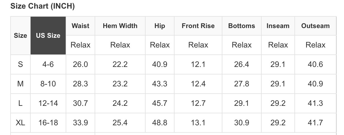Click waist value 26.0 for size S
This screenshot has height=135, width=344.
tap(80, 64)
